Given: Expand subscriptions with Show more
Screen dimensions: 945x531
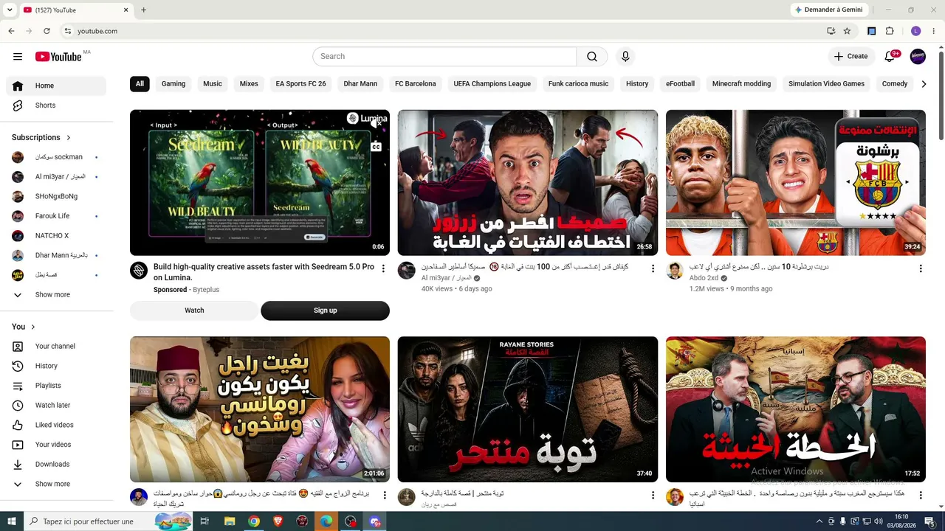Looking at the screenshot, I should pyautogui.click(x=56, y=295).
